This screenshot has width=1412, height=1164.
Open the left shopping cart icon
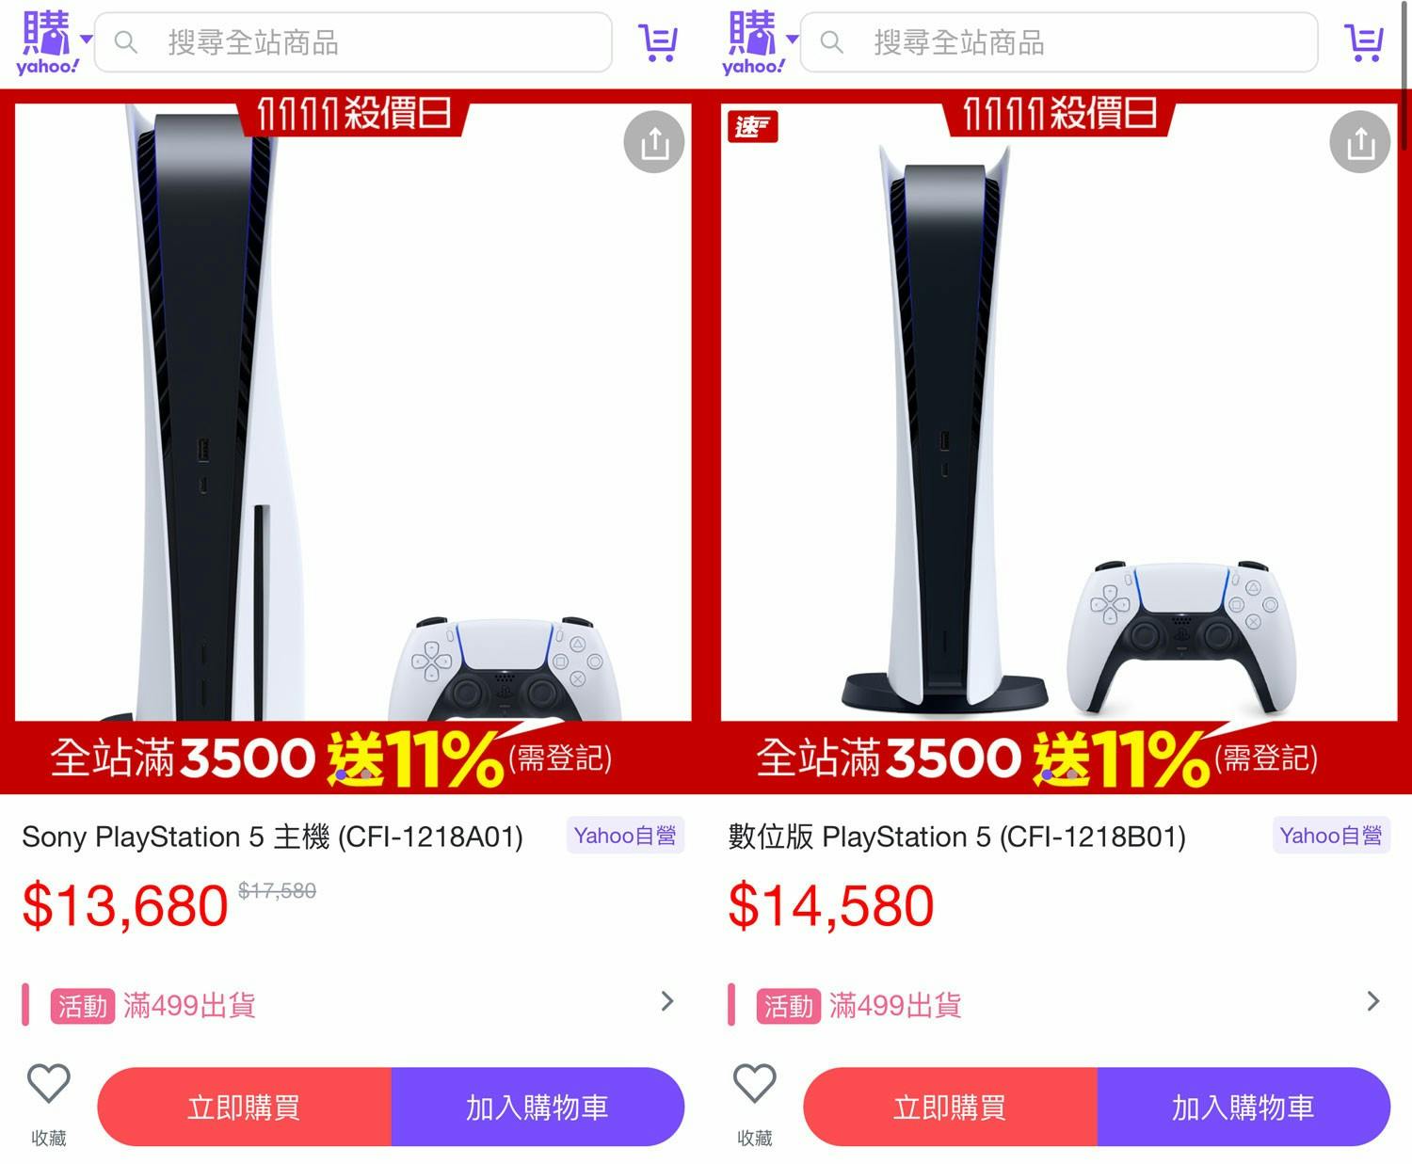pyautogui.click(x=657, y=42)
